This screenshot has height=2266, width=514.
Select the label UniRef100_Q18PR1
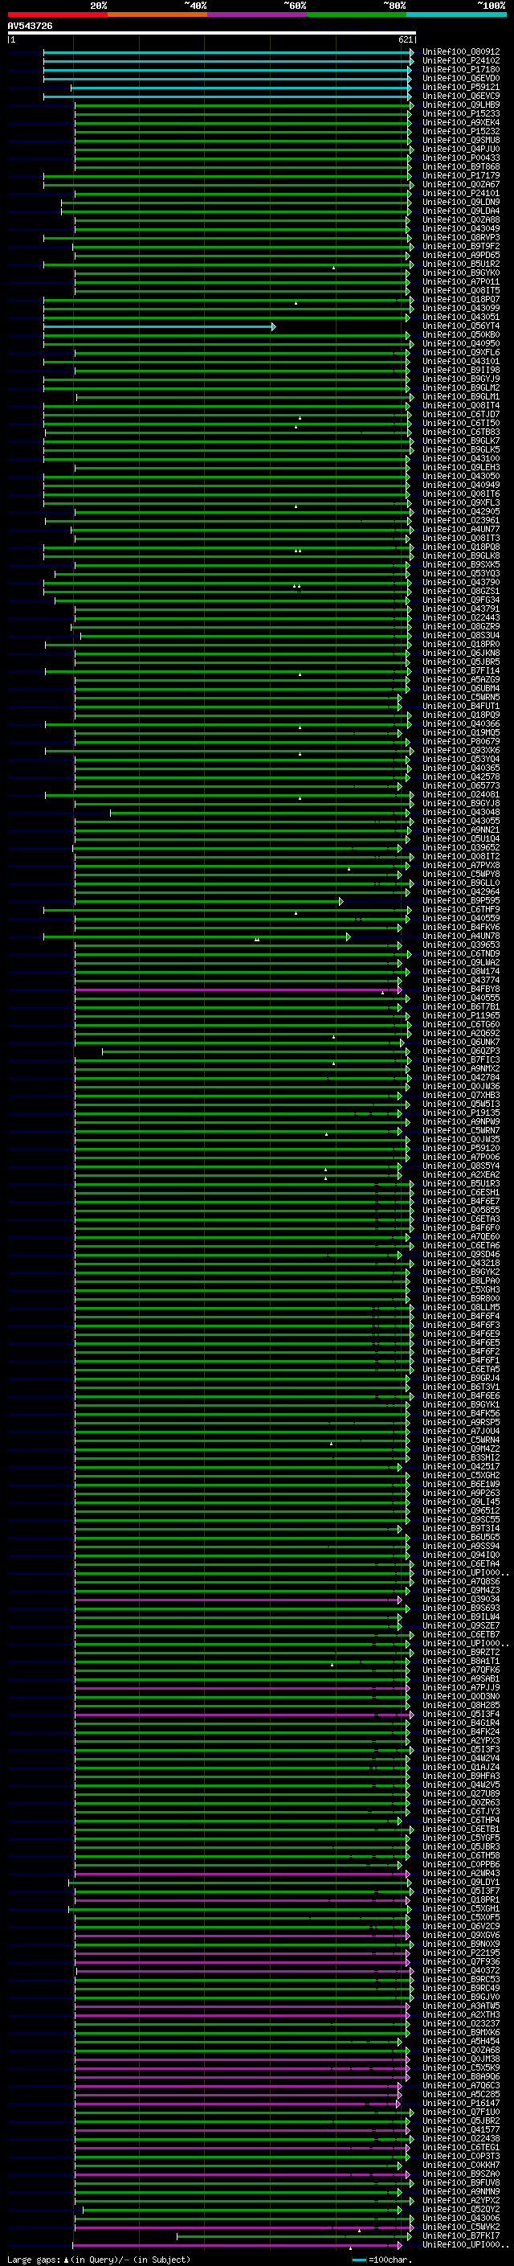click(461, 1901)
